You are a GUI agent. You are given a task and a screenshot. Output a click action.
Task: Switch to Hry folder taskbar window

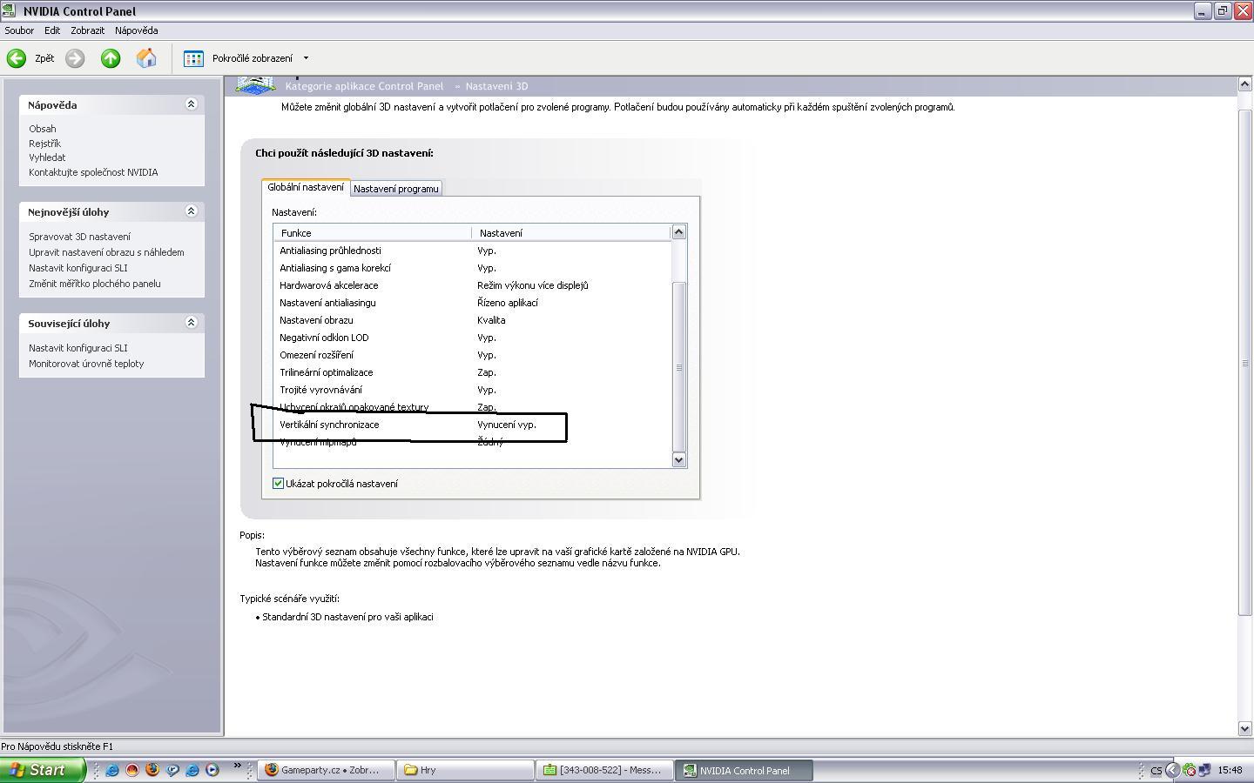pos(466,770)
